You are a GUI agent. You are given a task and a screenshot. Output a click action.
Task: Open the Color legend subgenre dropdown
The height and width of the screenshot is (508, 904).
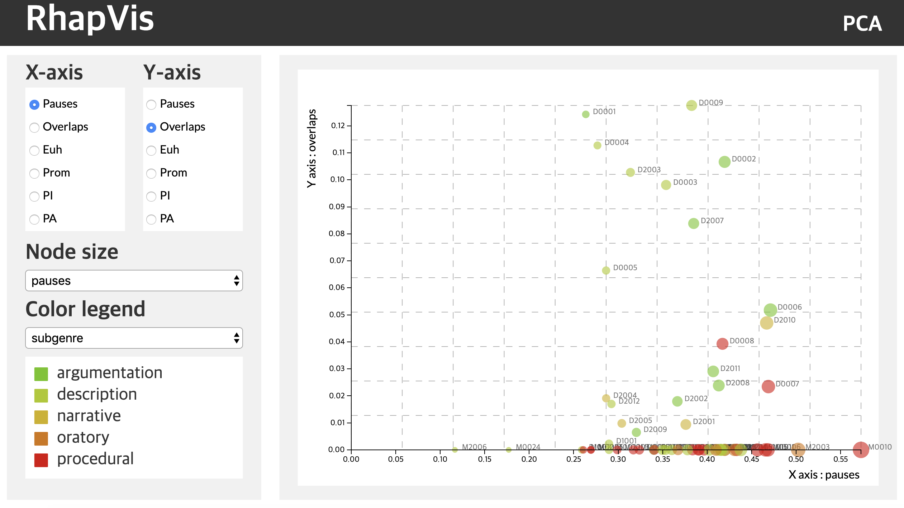[134, 338]
